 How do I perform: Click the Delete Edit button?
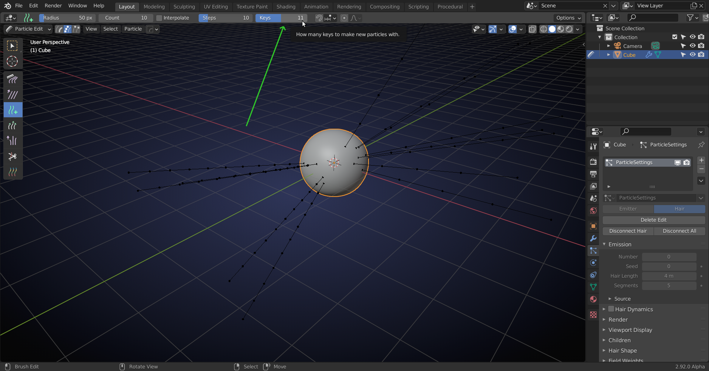click(654, 220)
